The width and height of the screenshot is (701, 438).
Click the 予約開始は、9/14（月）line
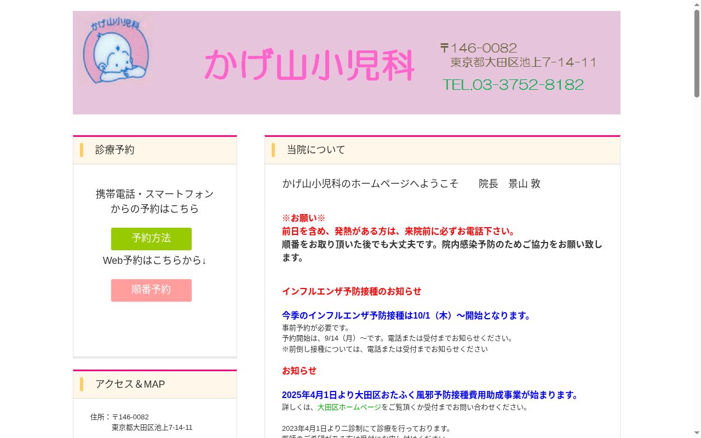point(399,338)
